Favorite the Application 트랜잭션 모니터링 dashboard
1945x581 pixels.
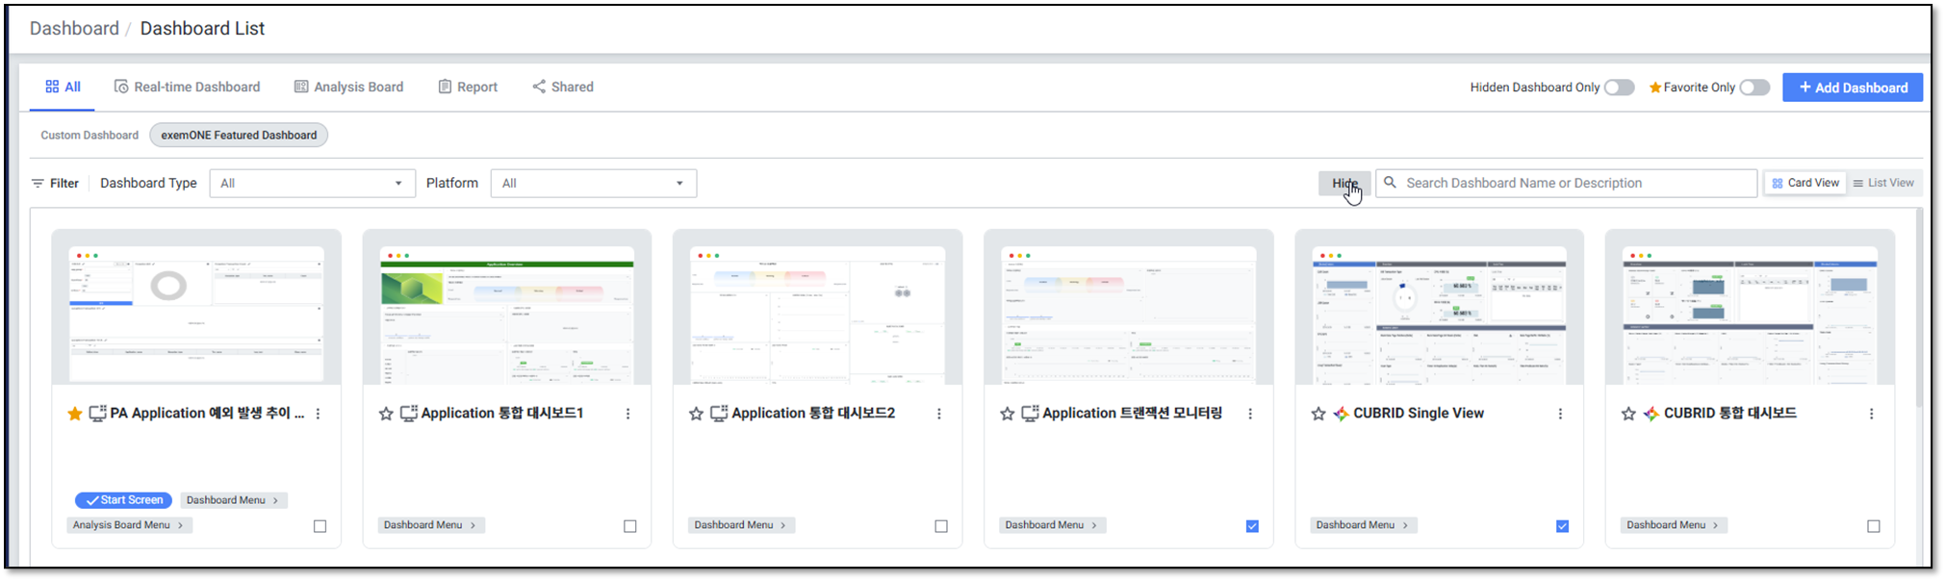point(1008,414)
